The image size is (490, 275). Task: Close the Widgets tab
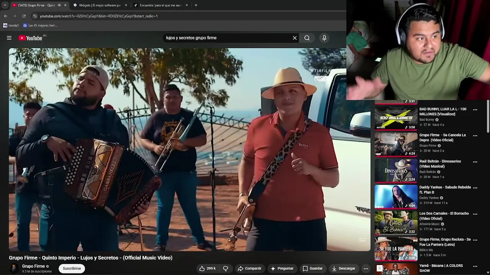coord(126,5)
